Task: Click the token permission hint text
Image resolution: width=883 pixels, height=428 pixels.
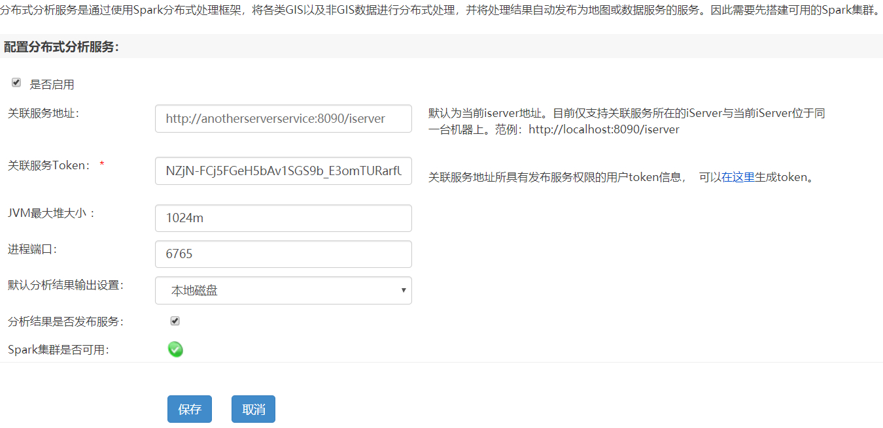Action: pos(621,177)
